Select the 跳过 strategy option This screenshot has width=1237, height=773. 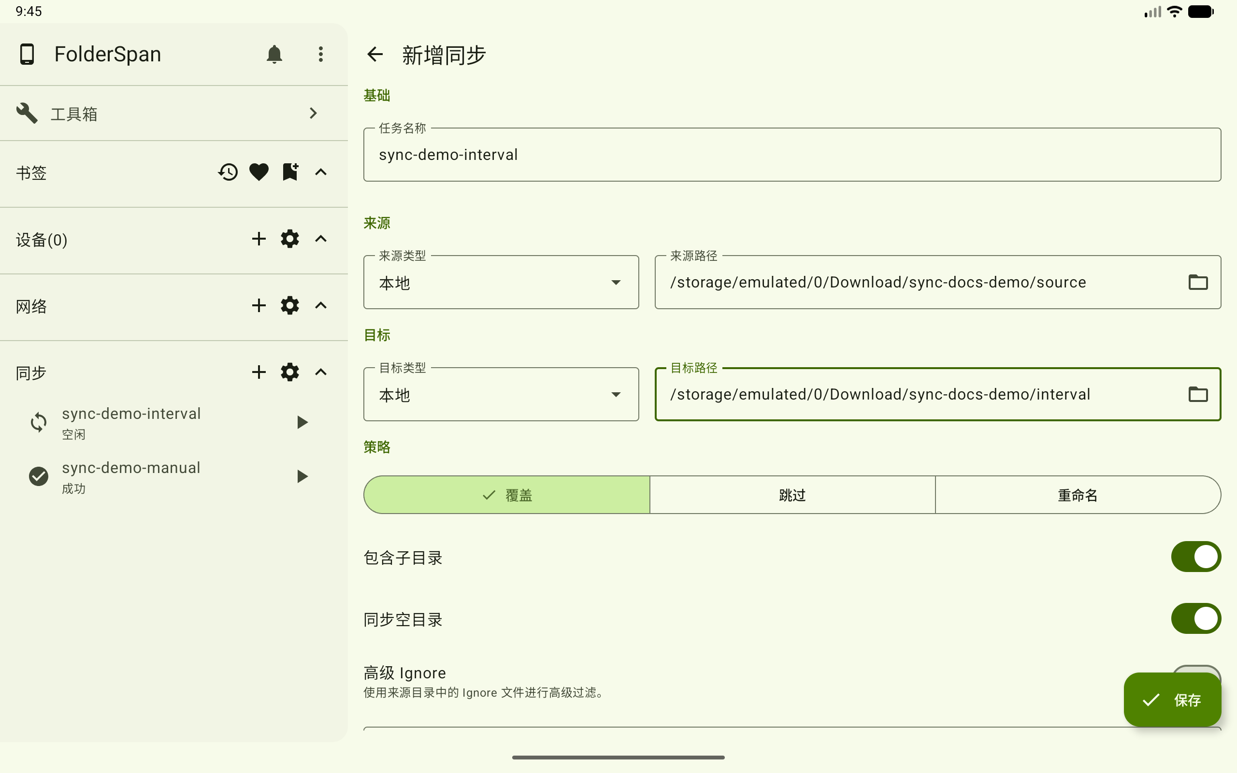(x=792, y=495)
